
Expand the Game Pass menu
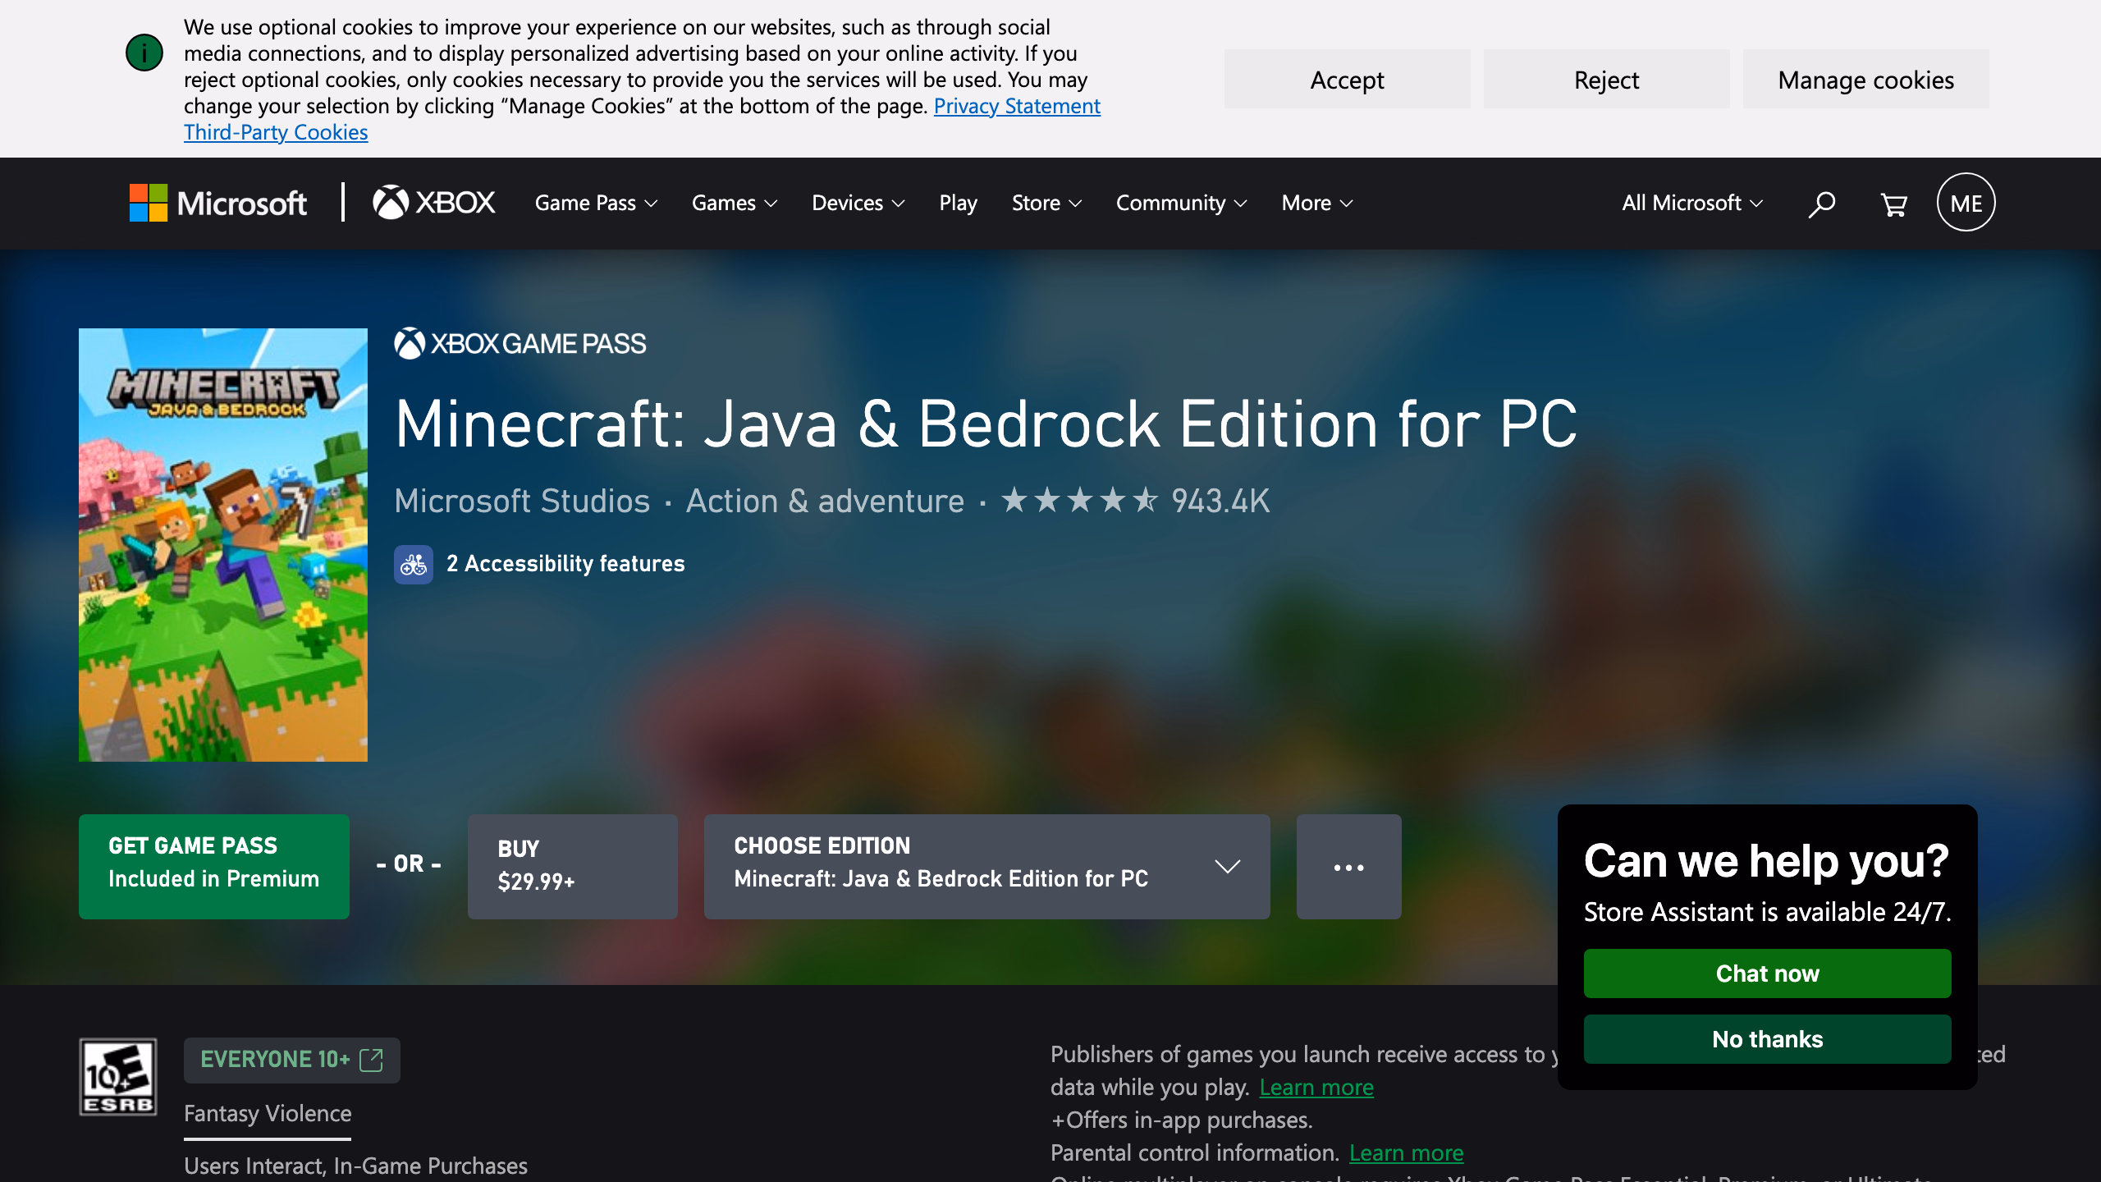click(596, 203)
